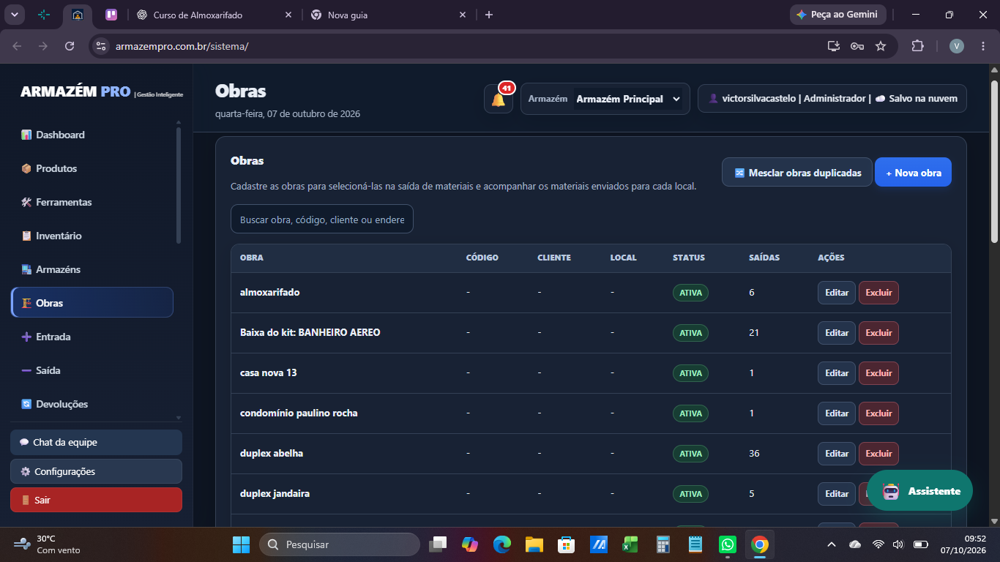Image resolution: width=1000 pixels, height=562 pixels.
Task: Expand the Armazém Principal dropdown
Action: tap(627, 99)
